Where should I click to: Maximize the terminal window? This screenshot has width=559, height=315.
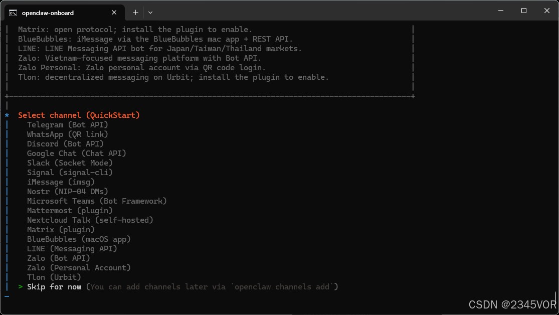pos(523,11)
